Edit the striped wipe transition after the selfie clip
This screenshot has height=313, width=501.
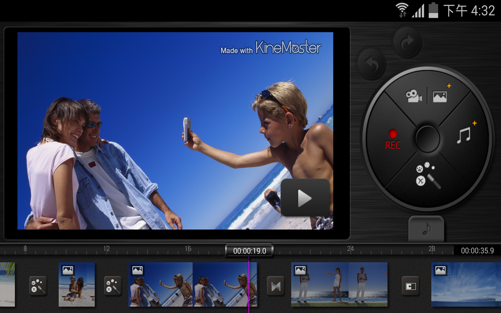[x=276, y=286]
